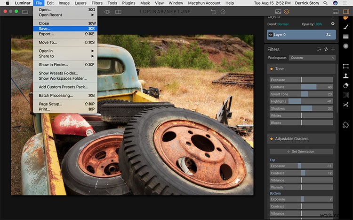Select the radial mask circle tool
The width and height of the screenshot is (353, 220).
346,46
